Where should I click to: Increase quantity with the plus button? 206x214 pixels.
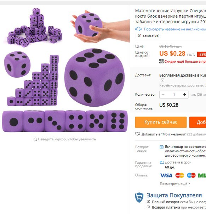click(185, 95)
